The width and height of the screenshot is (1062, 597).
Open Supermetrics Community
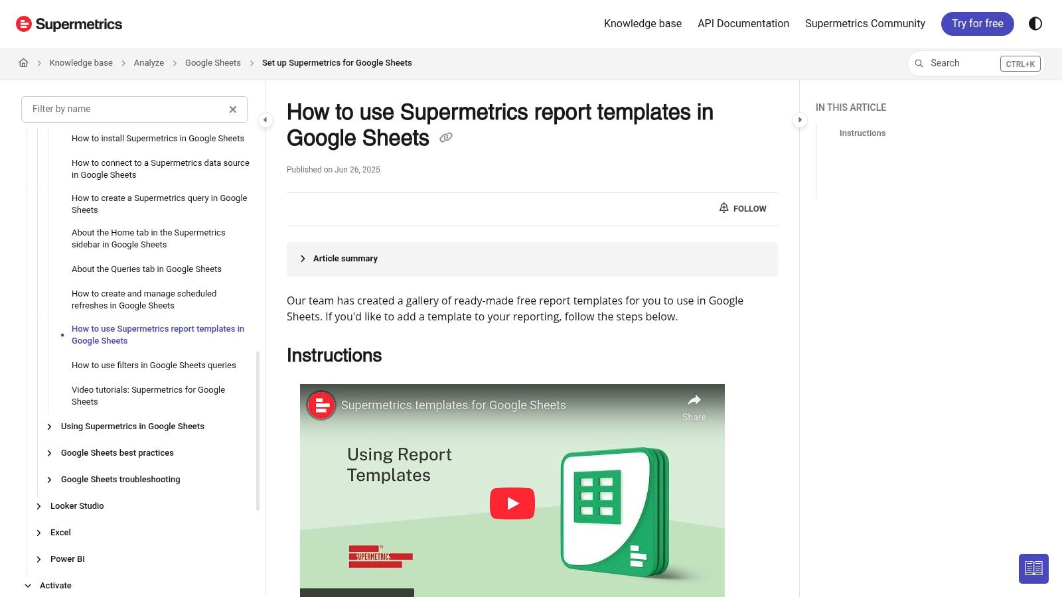tap(864, 24)
